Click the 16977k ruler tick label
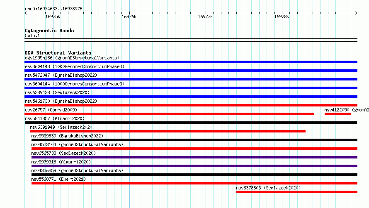The height and width of the screenshot is (208, 369). (x=205, y=17)
